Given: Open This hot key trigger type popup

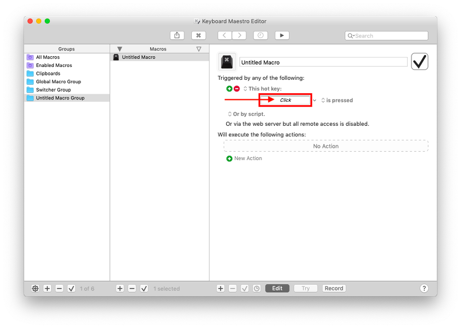Looking at the screenshot, I should pos(262,89).
